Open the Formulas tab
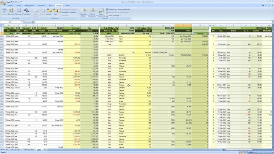 [x=41, y=6]
